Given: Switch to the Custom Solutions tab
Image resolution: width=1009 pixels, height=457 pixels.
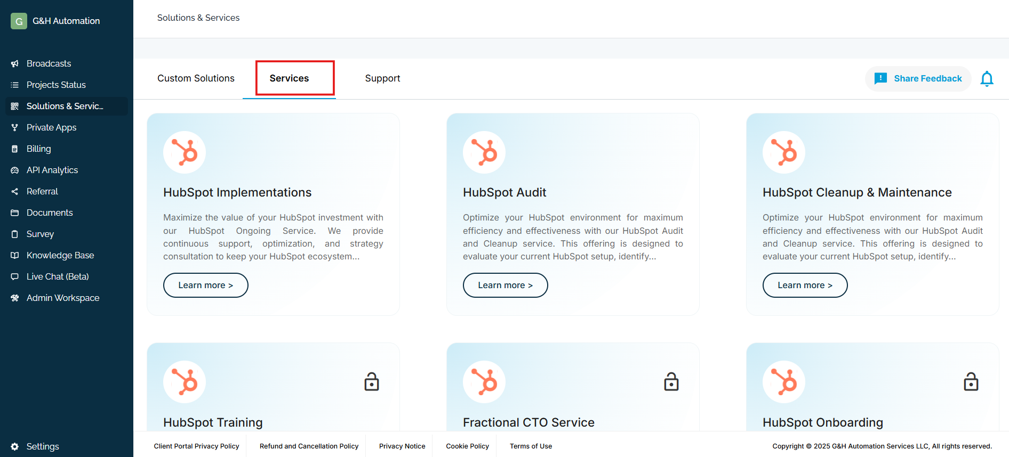Looking at the screenshot, I should pyautogui.click(x=196, y=78).
